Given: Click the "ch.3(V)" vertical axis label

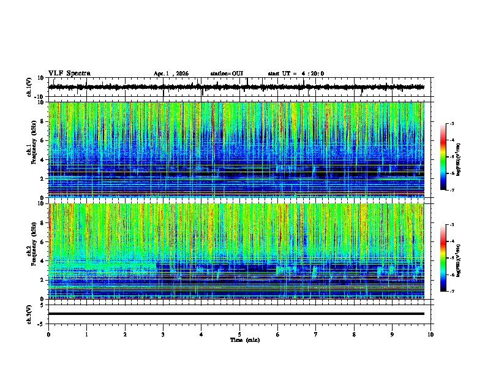Looking at the screenshot, I should pos(29,314).
